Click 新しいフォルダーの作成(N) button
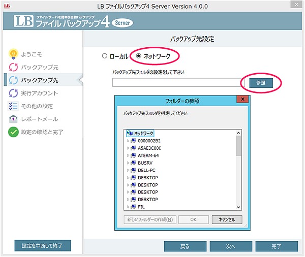Viewport: 305px width, 257px height. (x=150, y=219)
